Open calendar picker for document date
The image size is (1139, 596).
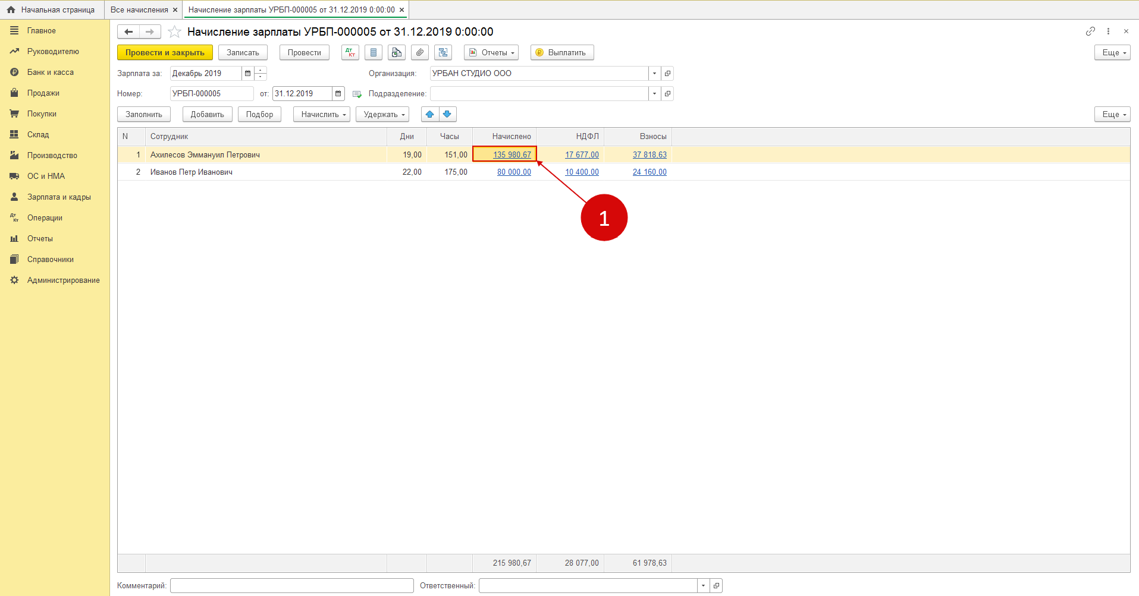[338, 94]
